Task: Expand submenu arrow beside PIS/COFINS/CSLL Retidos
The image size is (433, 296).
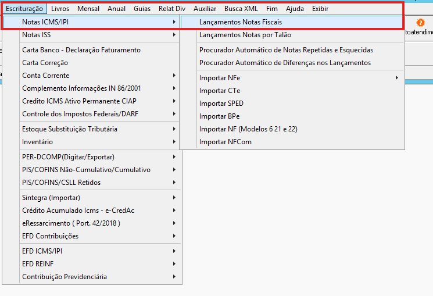Action: point(174,182)
